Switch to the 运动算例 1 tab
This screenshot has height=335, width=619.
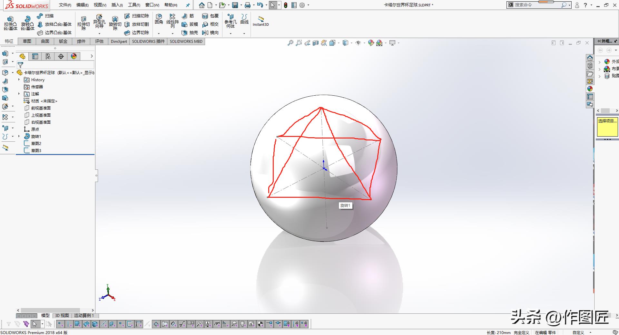point(84,315)
